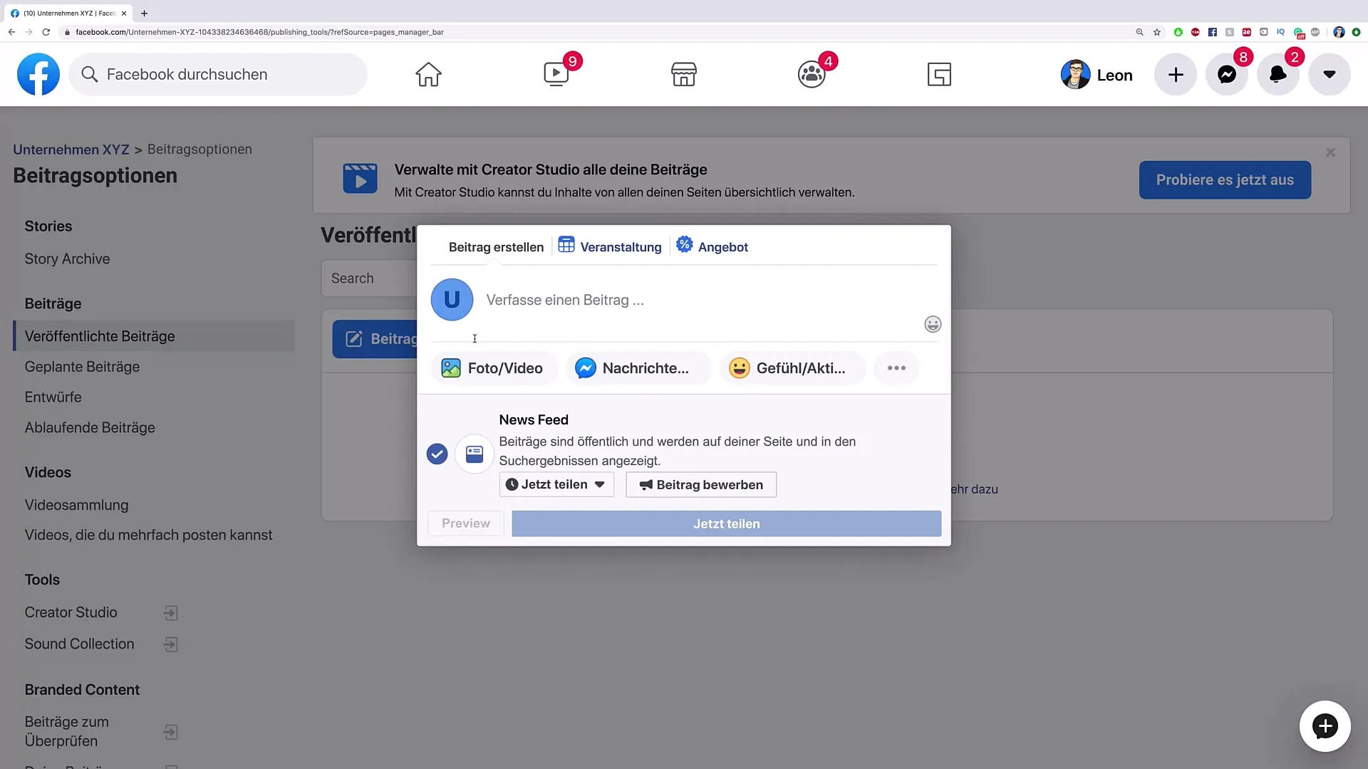Click Beitrag bewerben button

[x=701, y=485]
